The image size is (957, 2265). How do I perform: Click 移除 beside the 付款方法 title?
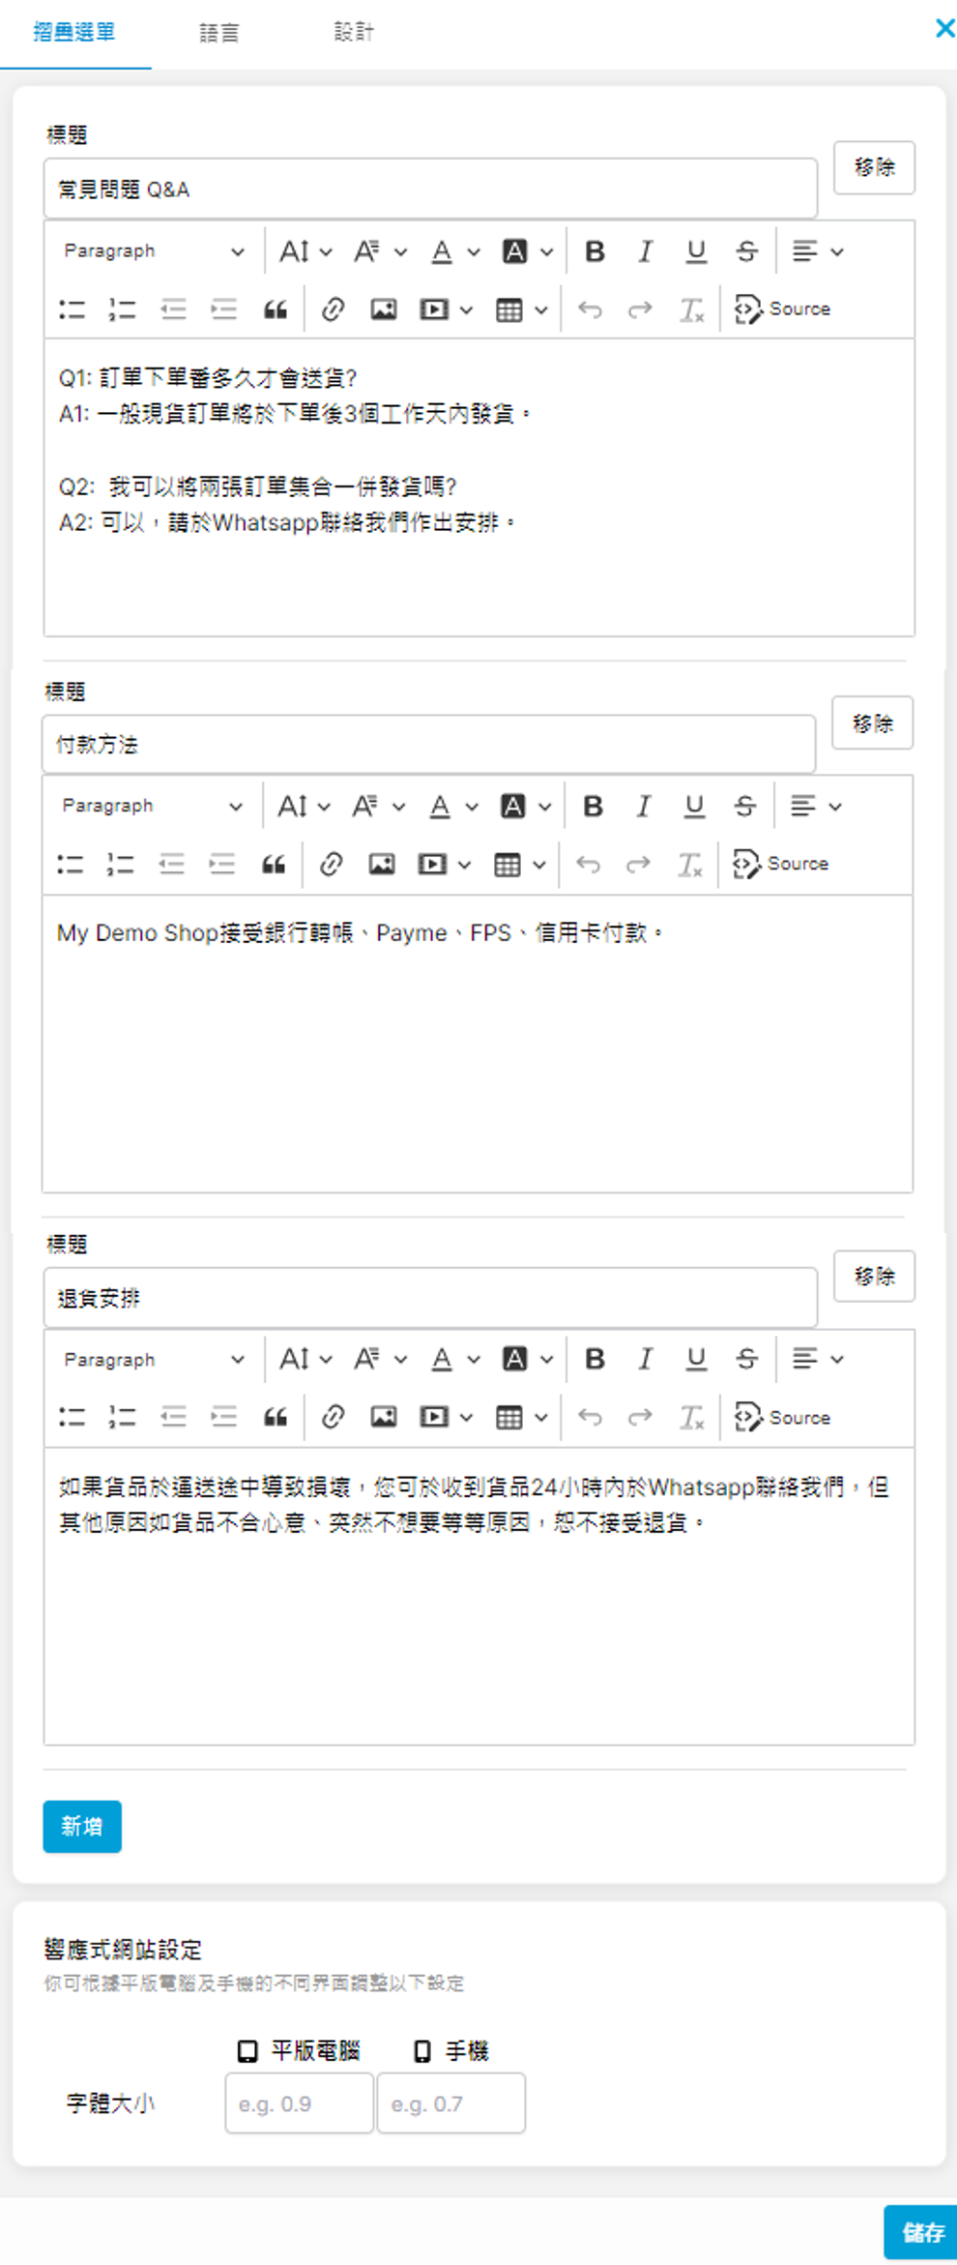(872, 722)
